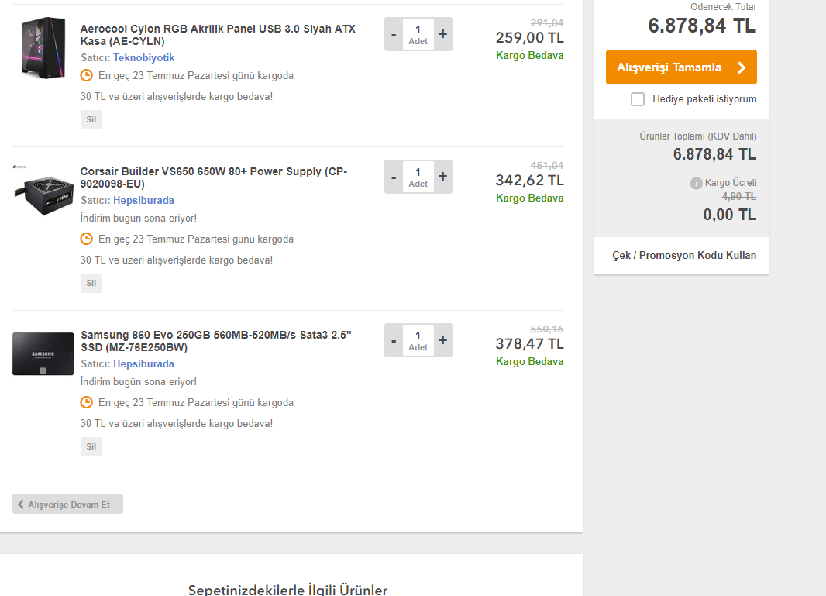Open seller Teknobiyotik link
This screenshot has width=826, height=596.
[143, 58]
